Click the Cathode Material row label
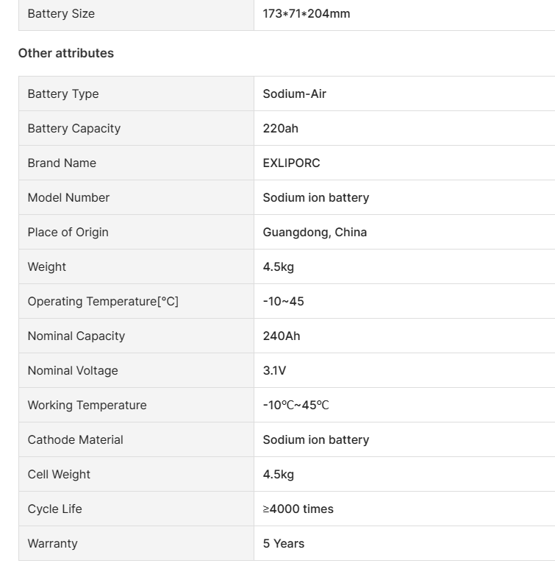This screenshot has width=555, height=566. pyautogui.click(x=75, y=439)
